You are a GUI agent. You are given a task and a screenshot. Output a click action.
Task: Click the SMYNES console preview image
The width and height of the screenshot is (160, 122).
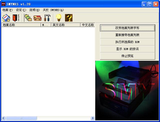(x=127, y=90)
